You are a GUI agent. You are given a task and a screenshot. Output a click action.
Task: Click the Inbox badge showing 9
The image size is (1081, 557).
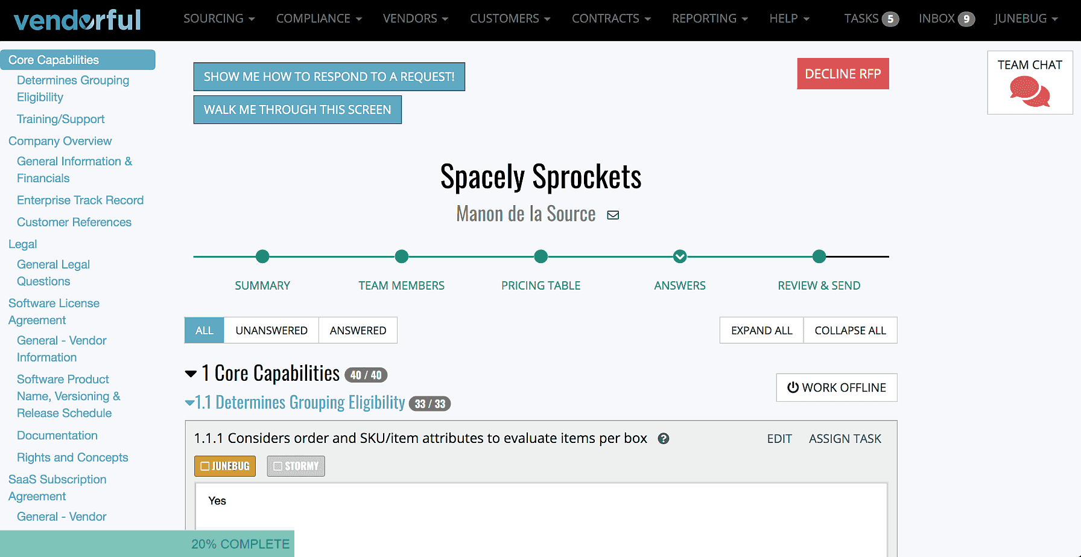pyautogui.click(x=966, y=19)
